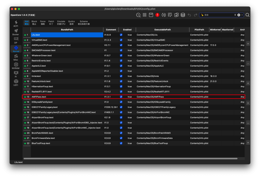Click MinKernel value 21.0.0
260x177 pixels.
point(215,81)
